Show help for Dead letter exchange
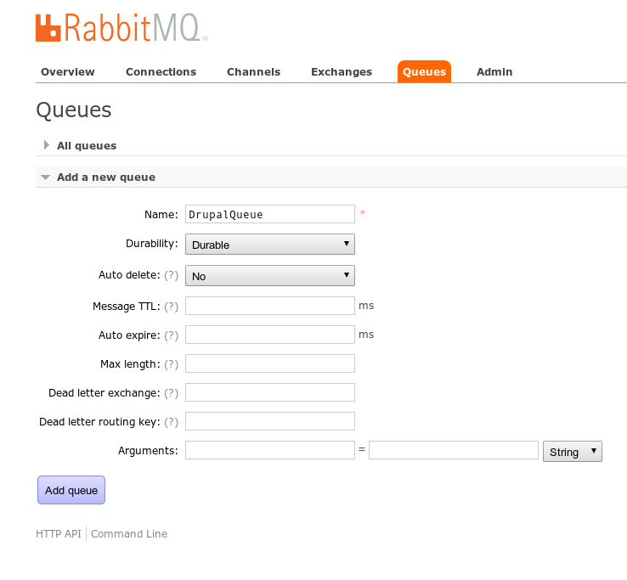Viewport: 627px width, 580px height. click(171, 393)
